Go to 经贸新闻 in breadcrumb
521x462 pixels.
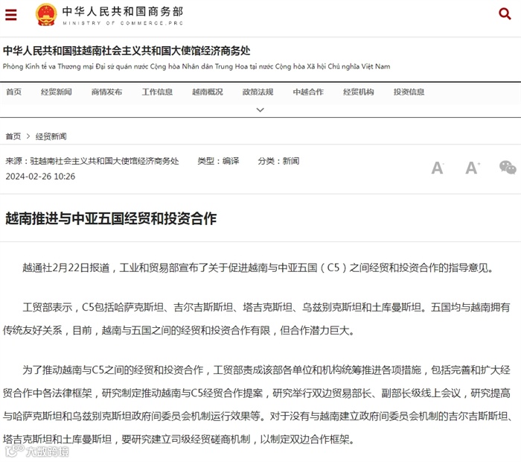coord(51,136)
